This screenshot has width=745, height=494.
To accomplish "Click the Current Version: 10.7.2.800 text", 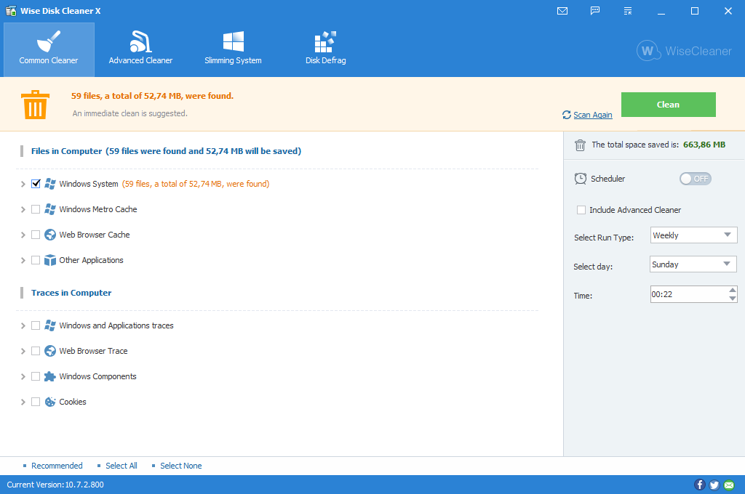I will point(55,485).
